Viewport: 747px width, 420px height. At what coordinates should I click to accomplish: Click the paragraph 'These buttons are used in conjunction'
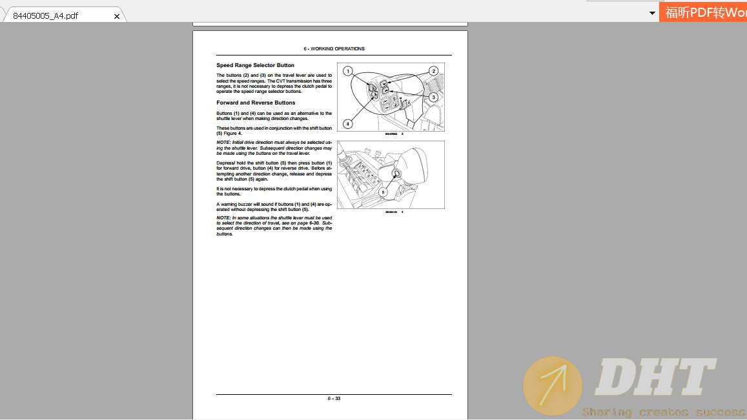(x=274, y=130)
